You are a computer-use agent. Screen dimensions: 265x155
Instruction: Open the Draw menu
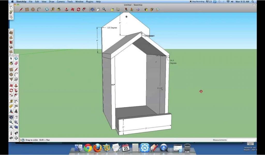(51, 2)
